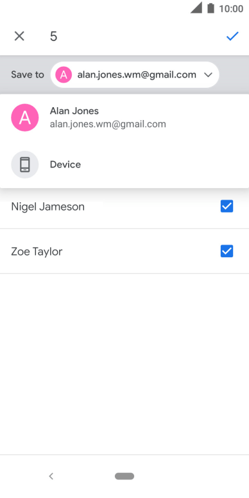Choose Alan Jones account from list
This screenshot has height=498, width=249.
pyautogui.click(x=125, y=117)
